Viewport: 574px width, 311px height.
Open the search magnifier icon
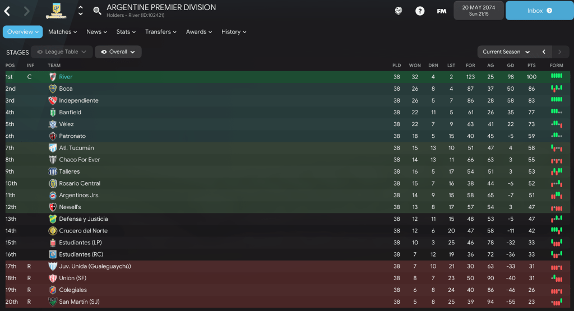(97, 11)
